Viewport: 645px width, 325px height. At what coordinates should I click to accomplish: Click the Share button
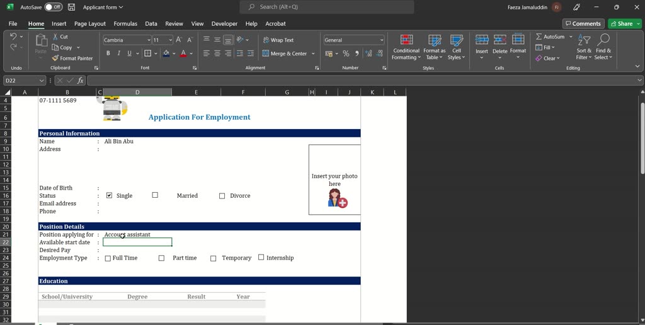(x=622, y=23)
